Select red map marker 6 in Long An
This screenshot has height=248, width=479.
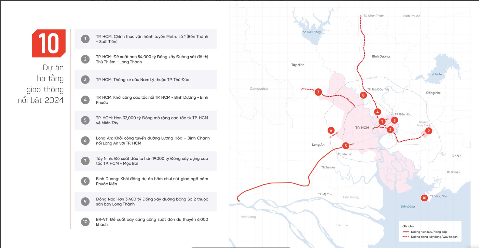tap(331, 130)
